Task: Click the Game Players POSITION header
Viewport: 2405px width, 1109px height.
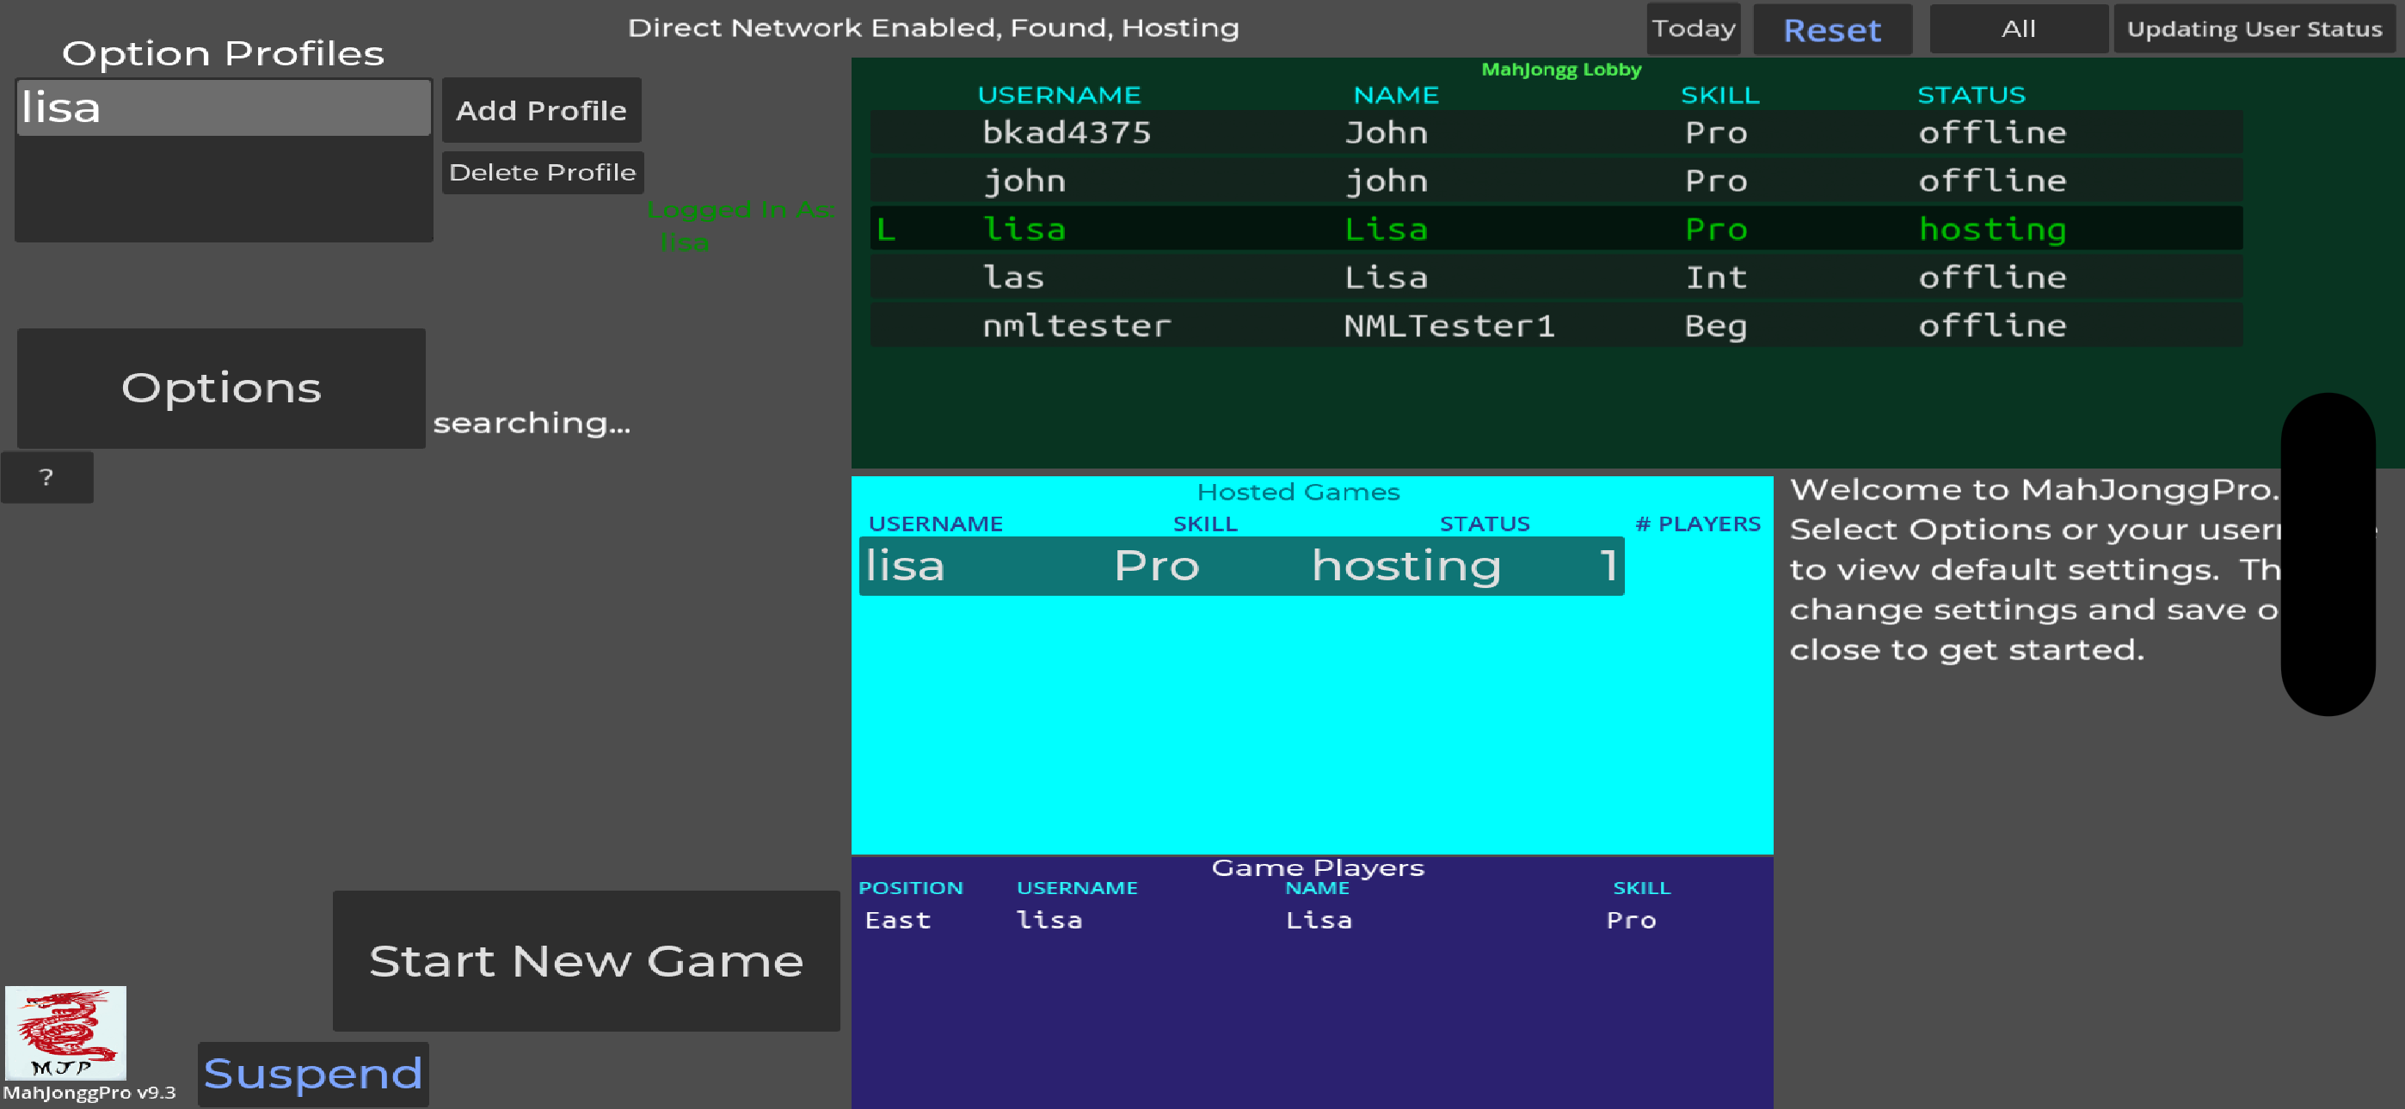Action: (910, 888)
